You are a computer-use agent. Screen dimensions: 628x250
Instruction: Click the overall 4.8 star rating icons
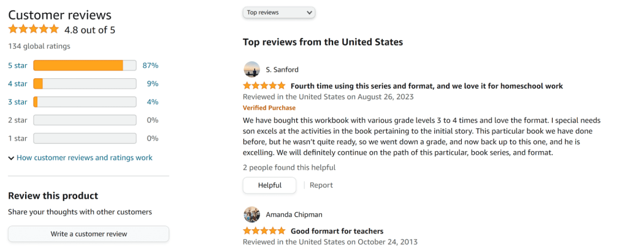tap(33, 29)
